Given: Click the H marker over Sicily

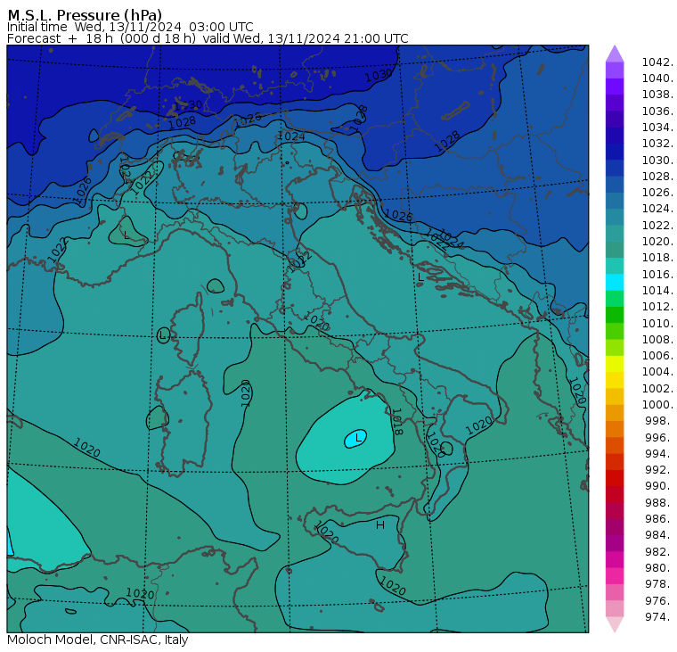Looking at the screenshot, I should click(x=380, y=525).
